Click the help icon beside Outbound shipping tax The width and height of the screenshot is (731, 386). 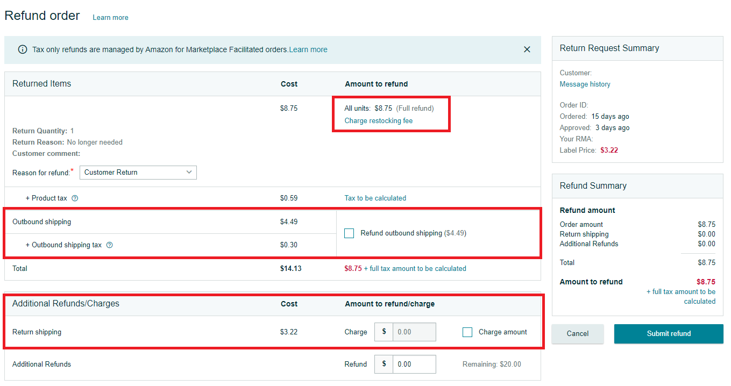click(x=110, y=245)
